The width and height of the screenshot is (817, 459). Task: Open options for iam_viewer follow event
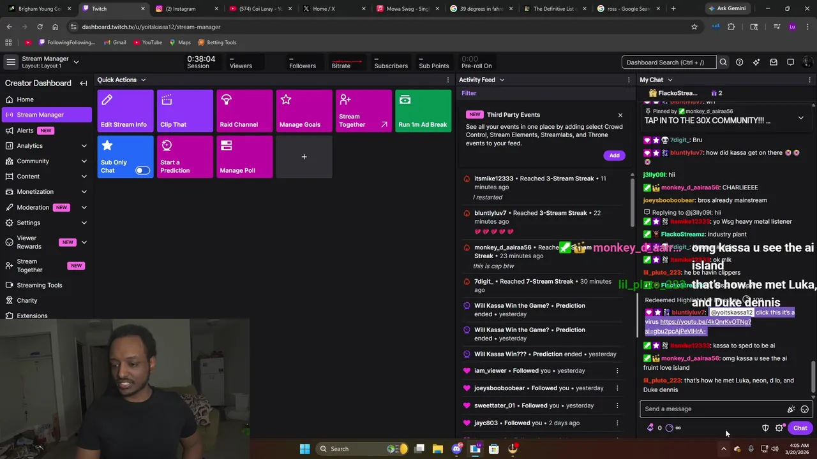pos(617,370)
